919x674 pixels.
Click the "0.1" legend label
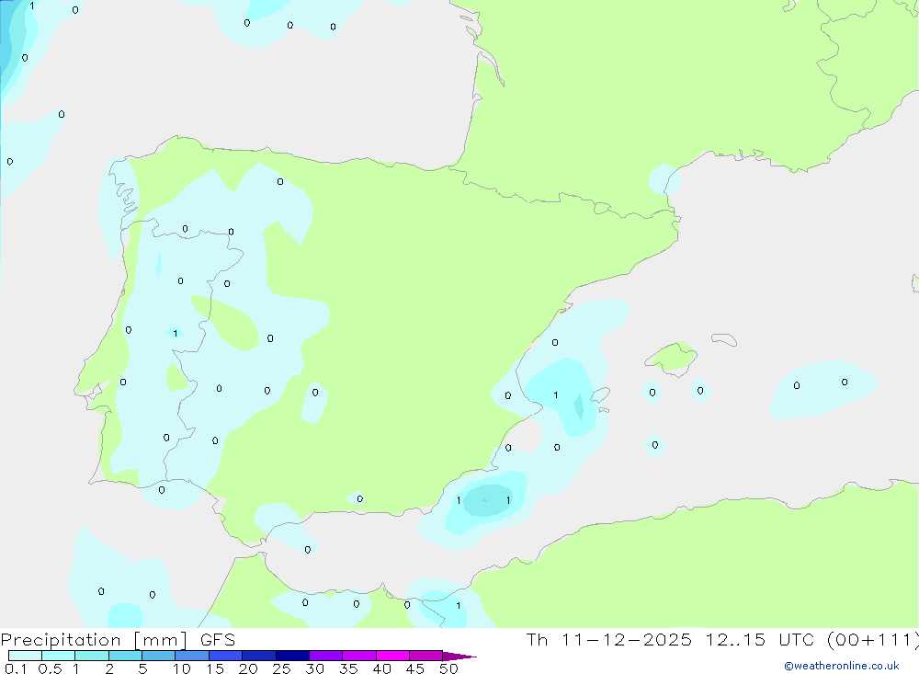pos(16,668)
